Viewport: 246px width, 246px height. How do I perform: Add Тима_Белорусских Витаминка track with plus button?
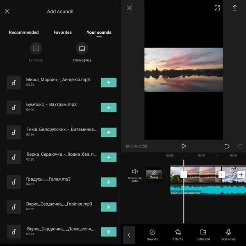[109, 132]
